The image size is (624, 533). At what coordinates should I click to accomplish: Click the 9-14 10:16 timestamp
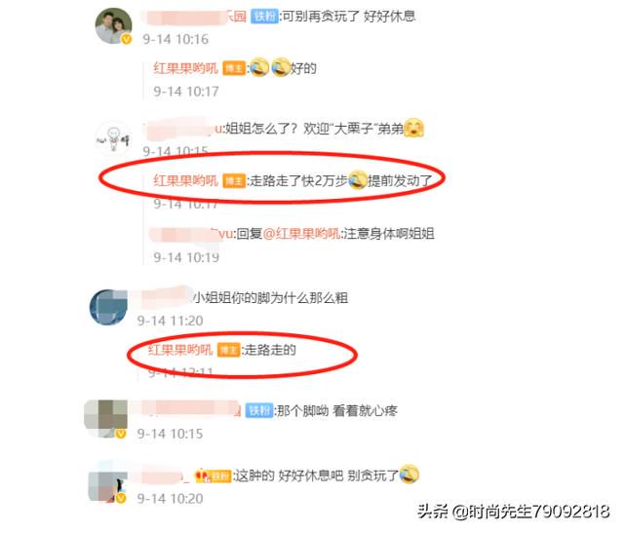(x=175, y=39)
